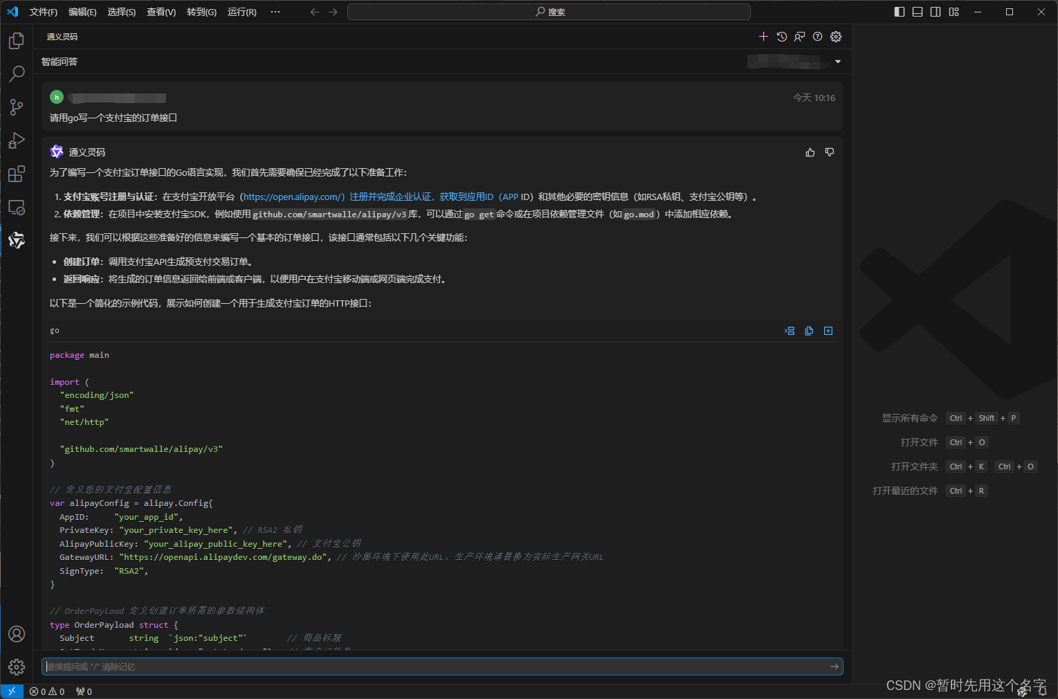Go forward with navigation arrow
This screenshot has width=1058, height=699.
pyautogui.click(x=333, y=12)
